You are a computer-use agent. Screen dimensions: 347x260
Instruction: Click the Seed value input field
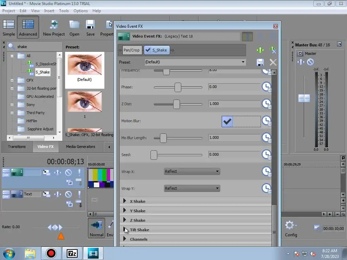[x=234, y=154]
